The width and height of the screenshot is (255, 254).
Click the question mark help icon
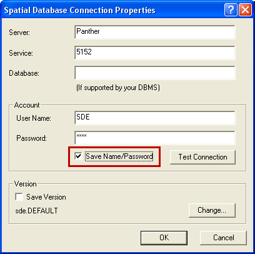(231, 9)
